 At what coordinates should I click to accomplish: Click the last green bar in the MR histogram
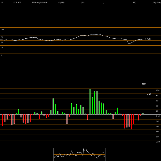143,114
